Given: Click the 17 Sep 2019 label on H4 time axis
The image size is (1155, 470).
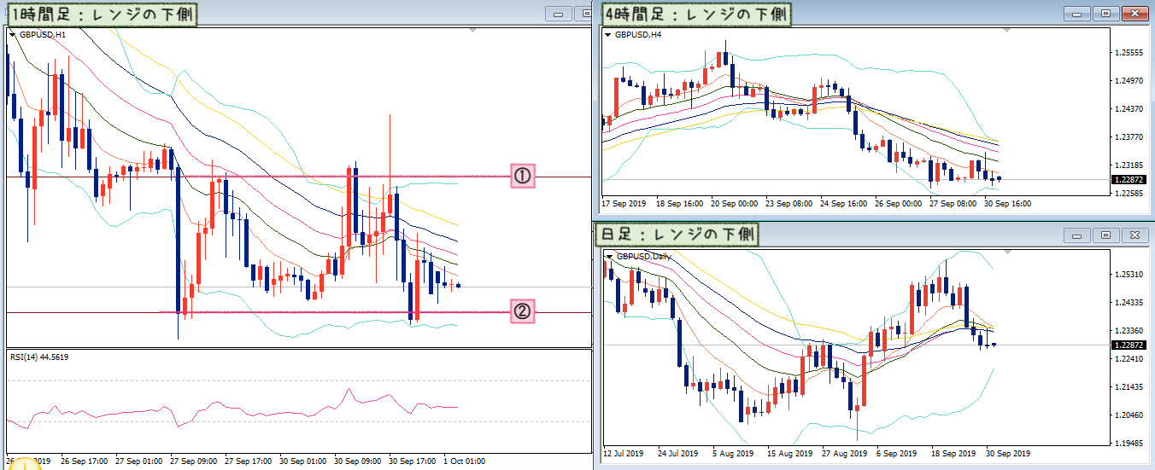Looking at the screenshot, I should tap(624, 205).
